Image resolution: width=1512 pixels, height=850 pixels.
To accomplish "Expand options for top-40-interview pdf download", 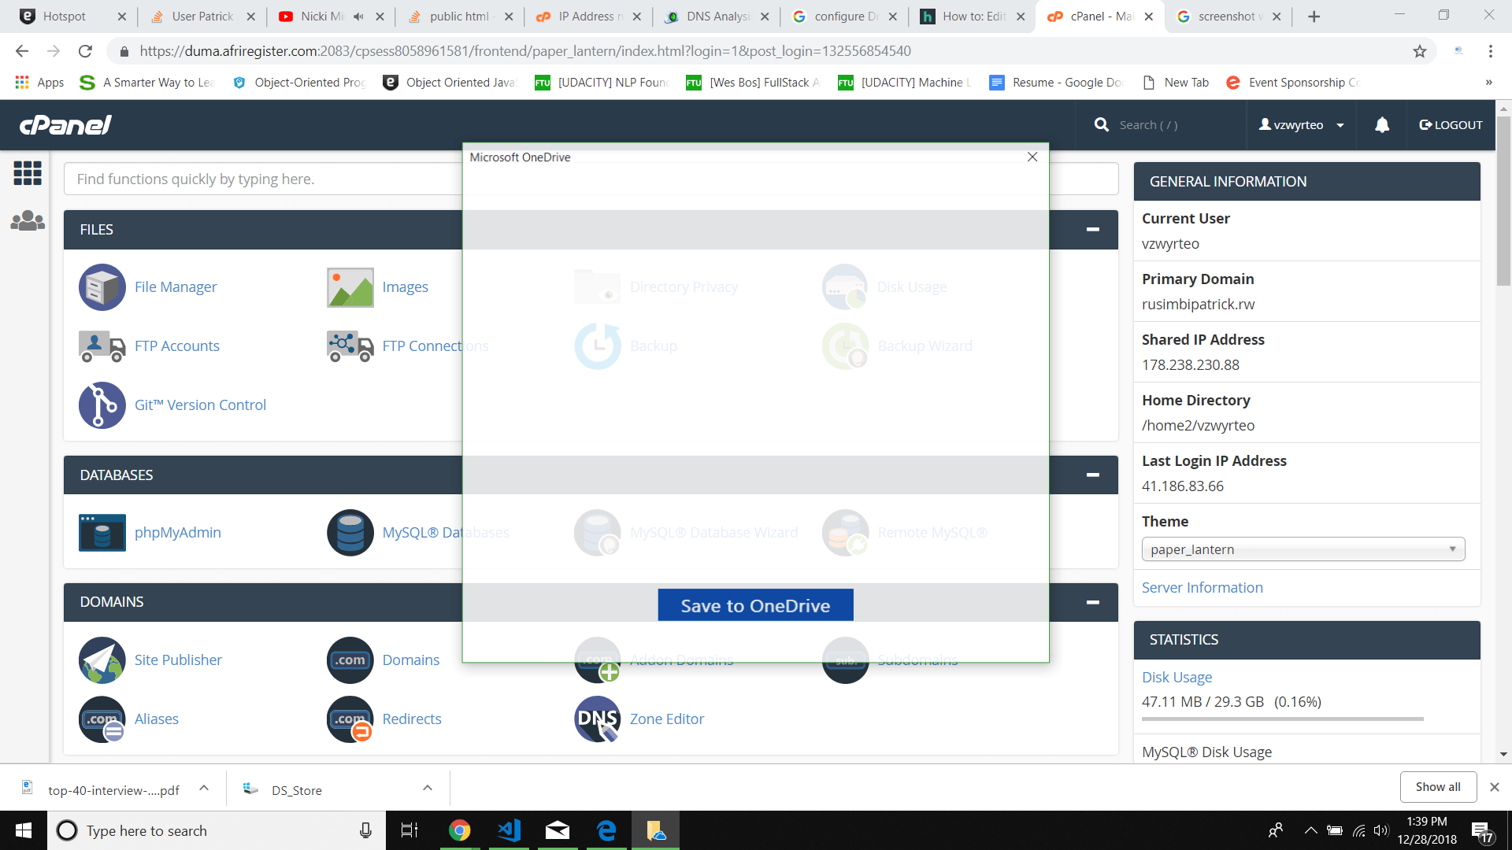I will click(204, 788).
